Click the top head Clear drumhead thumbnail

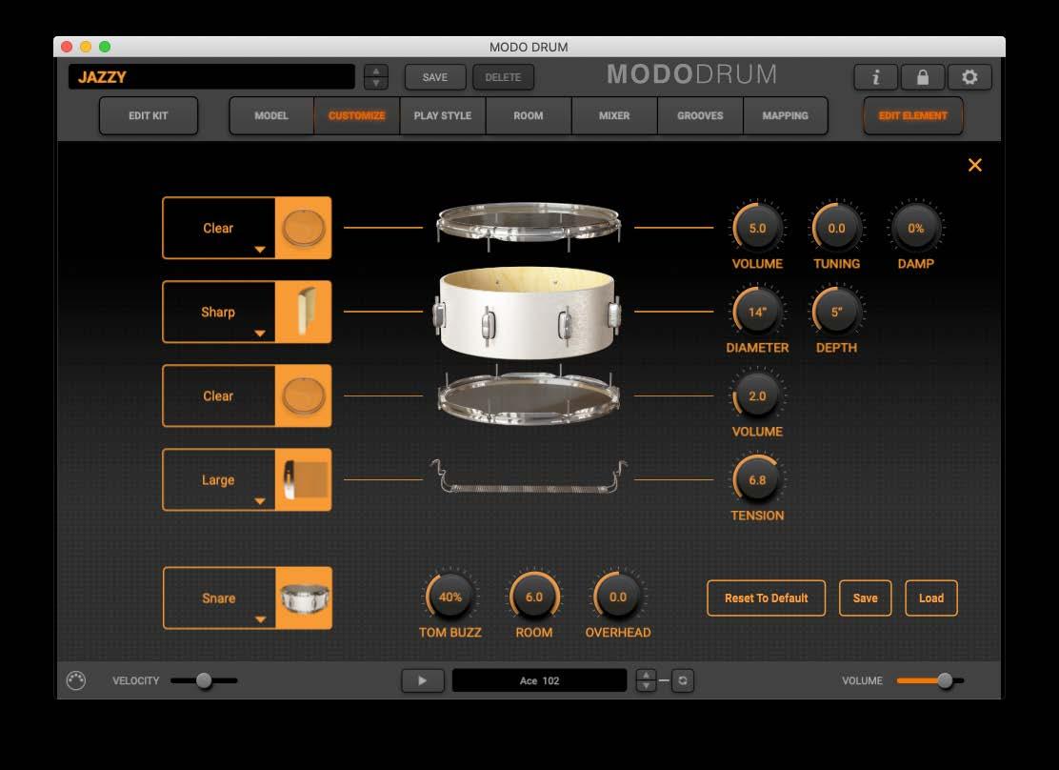(303, 228)
